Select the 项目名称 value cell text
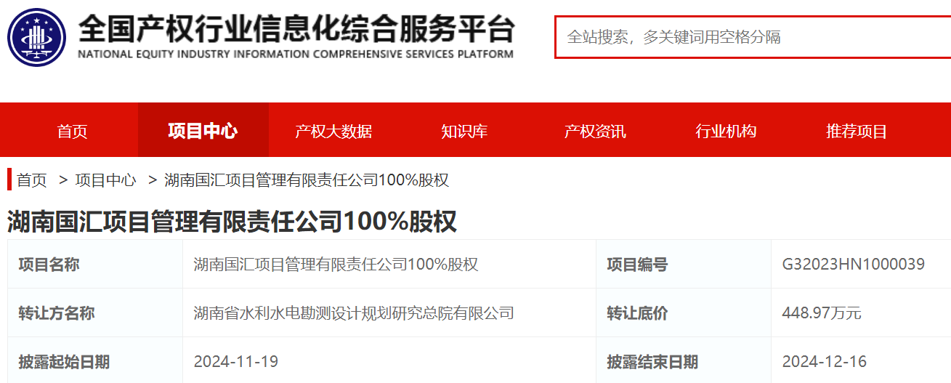Image resolution: width=951 pixels, height=383 pixels. [x=336, y=264]
